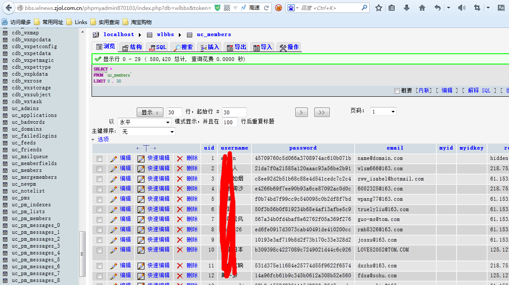Click the cdb_wxmap table icon
Screen dimensions: 509x285
click(x=5, y=33)
